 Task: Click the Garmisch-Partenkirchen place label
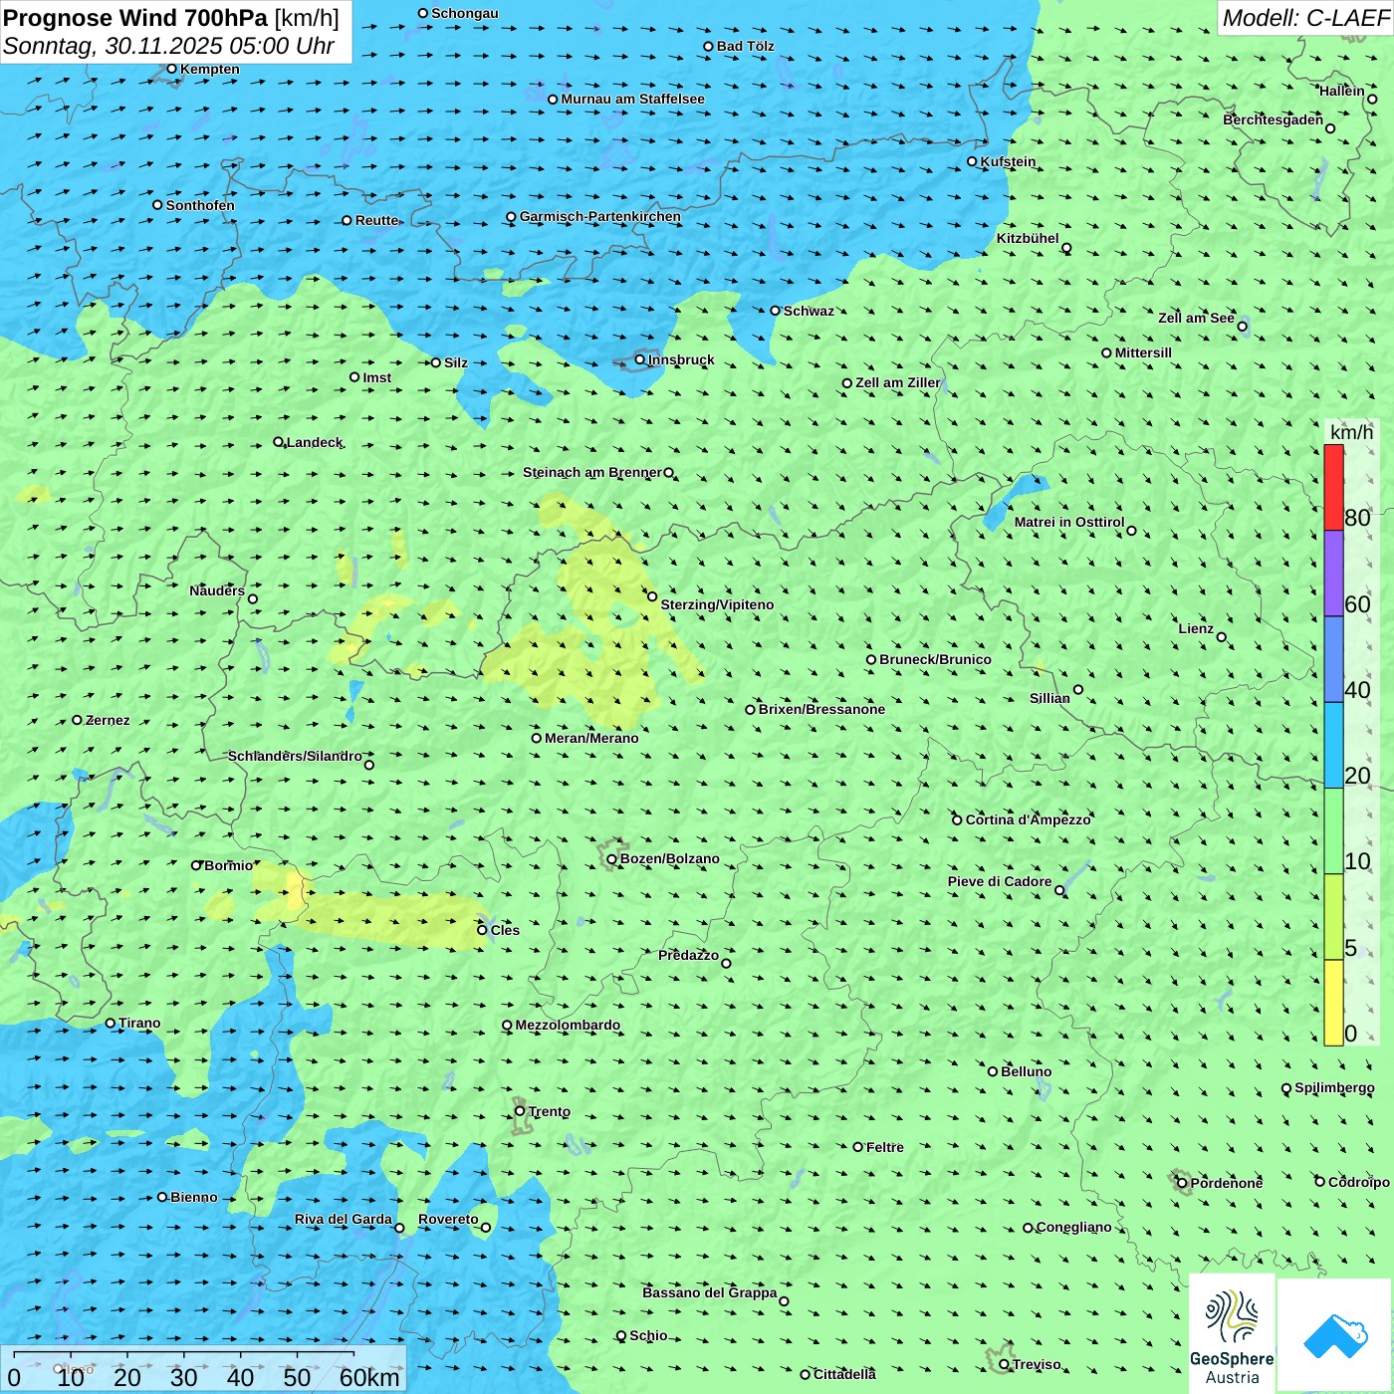[600, 216]
